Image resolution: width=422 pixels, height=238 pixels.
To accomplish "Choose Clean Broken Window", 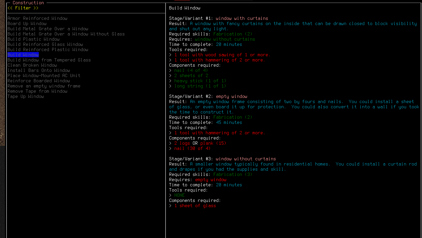I will 32,65.
